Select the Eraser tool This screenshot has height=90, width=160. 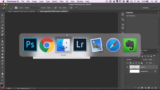coord(2,48)
